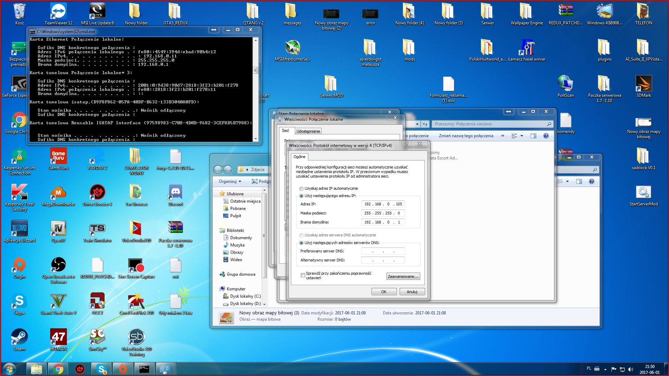Select the Ogólne tab

pos(299,157)
